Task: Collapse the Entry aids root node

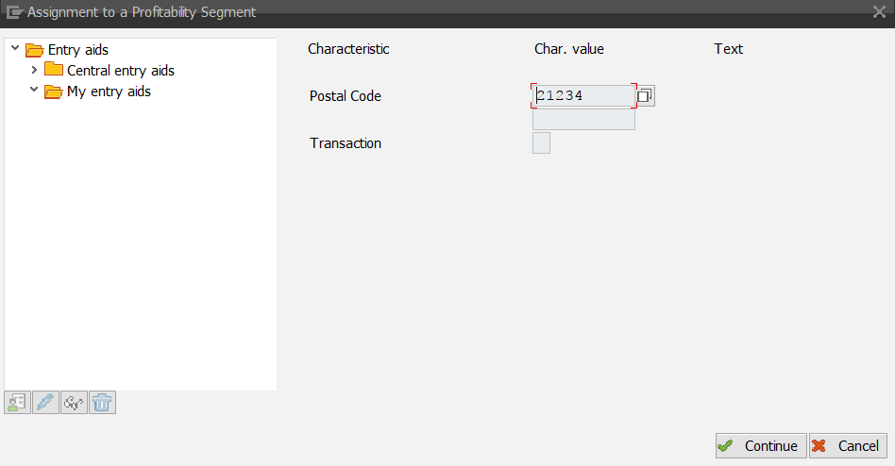Action: click(x=15, y=48)
